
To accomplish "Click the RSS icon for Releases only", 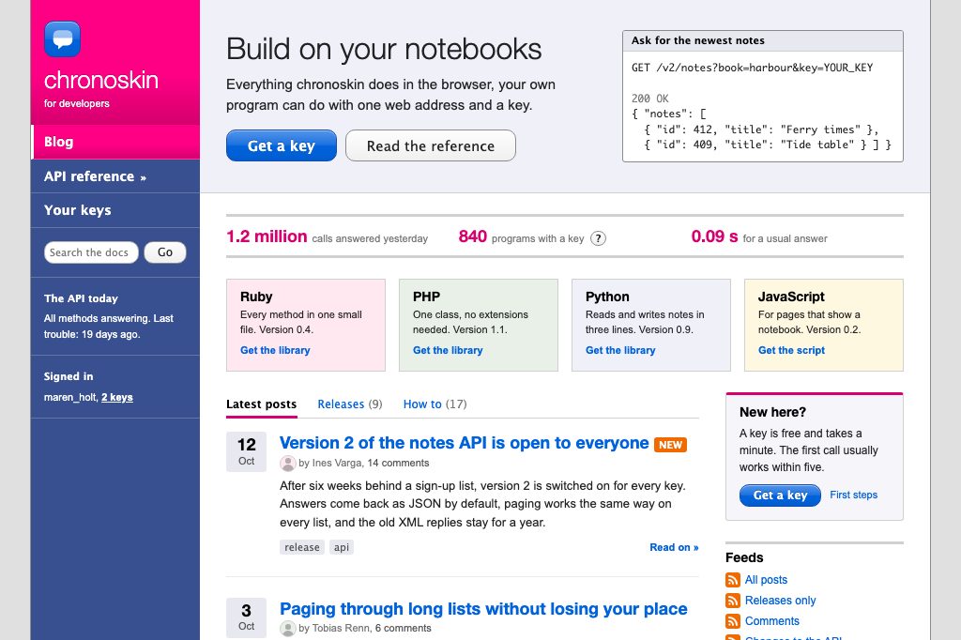I will (732, 601).
